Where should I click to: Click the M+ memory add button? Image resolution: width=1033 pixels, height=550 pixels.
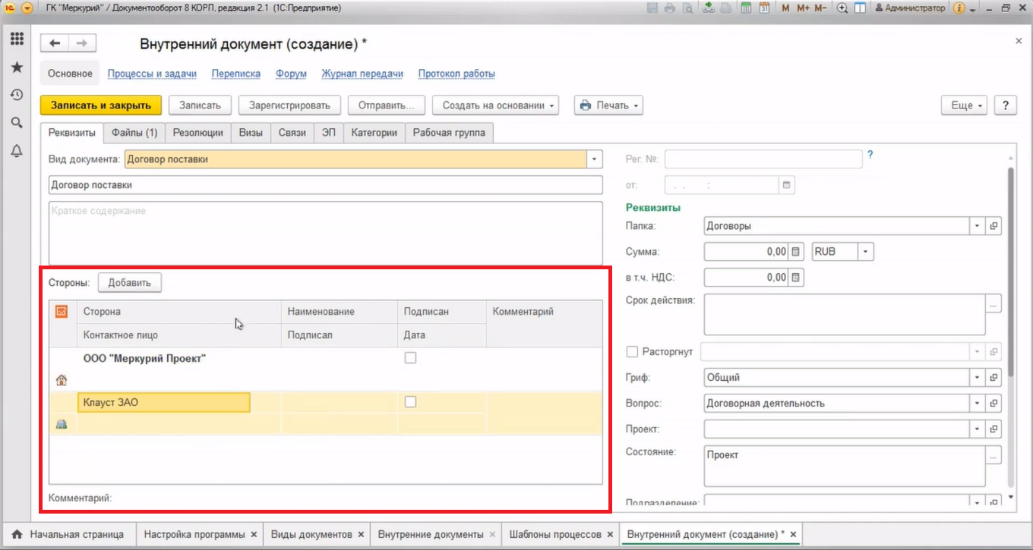pyautogui.click(x=802, y=8)
